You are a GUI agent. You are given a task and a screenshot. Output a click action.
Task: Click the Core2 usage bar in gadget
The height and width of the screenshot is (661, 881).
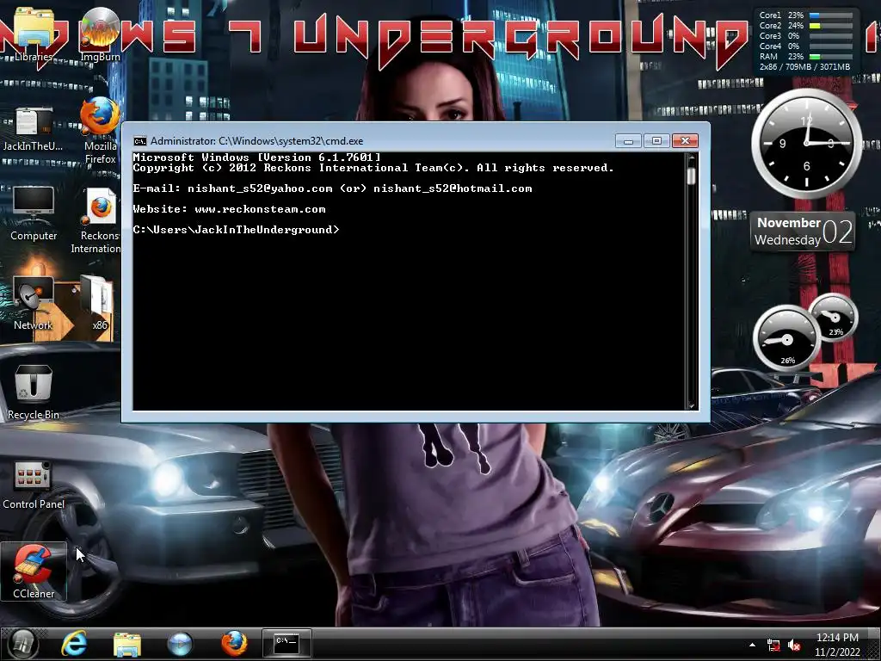[830, 25]
